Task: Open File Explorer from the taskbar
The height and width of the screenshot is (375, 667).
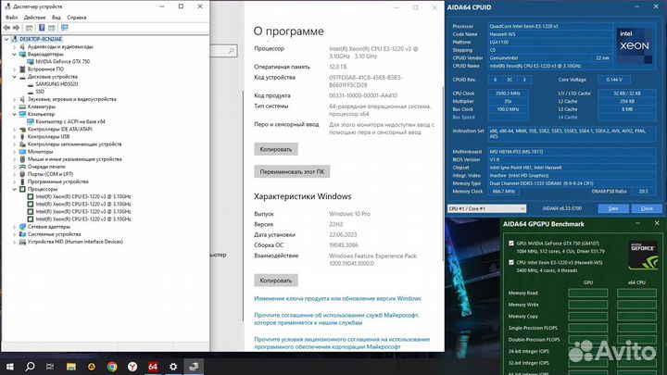Action: (x=71, y=366)
